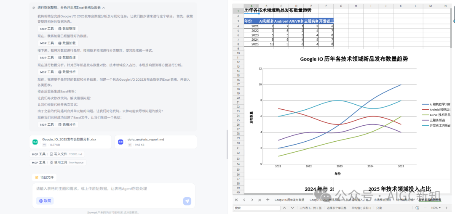Select the cell containing year 2025
Viewport: 455px width, 214px height.
pyautogui.click(x=251, y=44)
